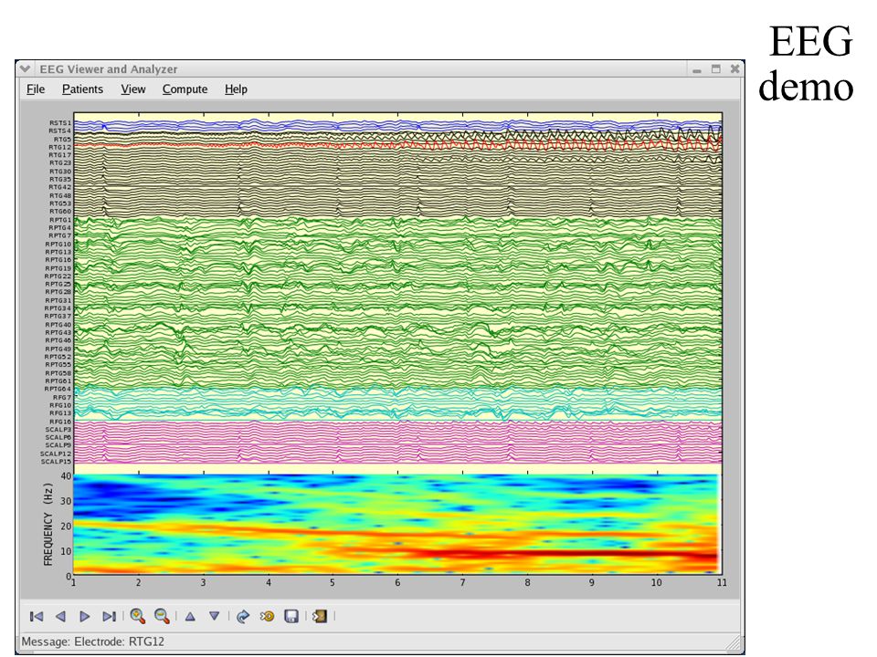Select the RSTS1 channel label
Image resolution: width=877 pixels, height=657 pixels.
[60, 123]
